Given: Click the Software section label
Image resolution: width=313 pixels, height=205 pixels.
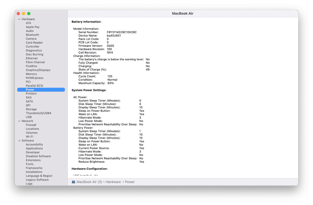Looking at the screenshot, I should coord(28,141).
